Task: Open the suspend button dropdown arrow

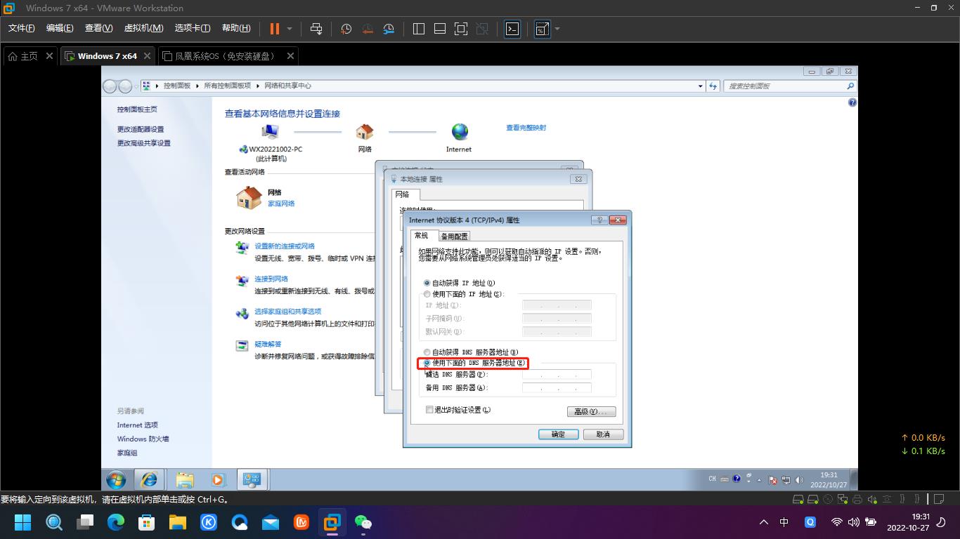Action: tap(288, 29)
